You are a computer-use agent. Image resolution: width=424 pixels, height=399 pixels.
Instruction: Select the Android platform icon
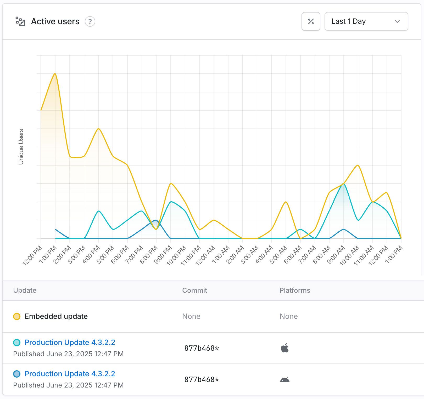point(285,379)
